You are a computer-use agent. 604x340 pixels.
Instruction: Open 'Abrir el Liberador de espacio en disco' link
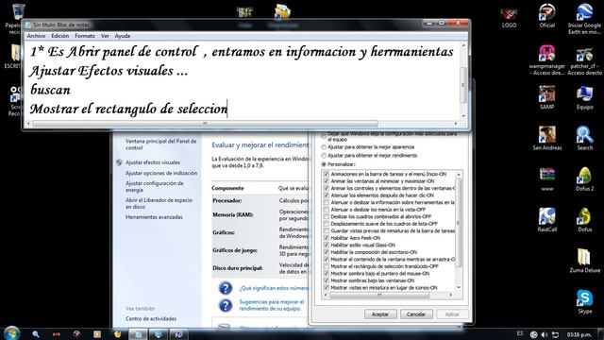[x=159, y=204]
